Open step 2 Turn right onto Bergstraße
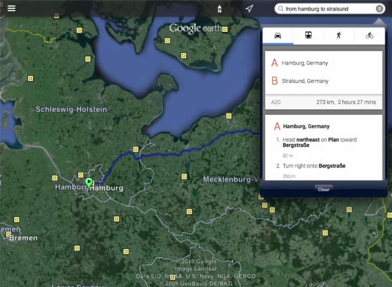392x287 pixels. pos(324,171)
